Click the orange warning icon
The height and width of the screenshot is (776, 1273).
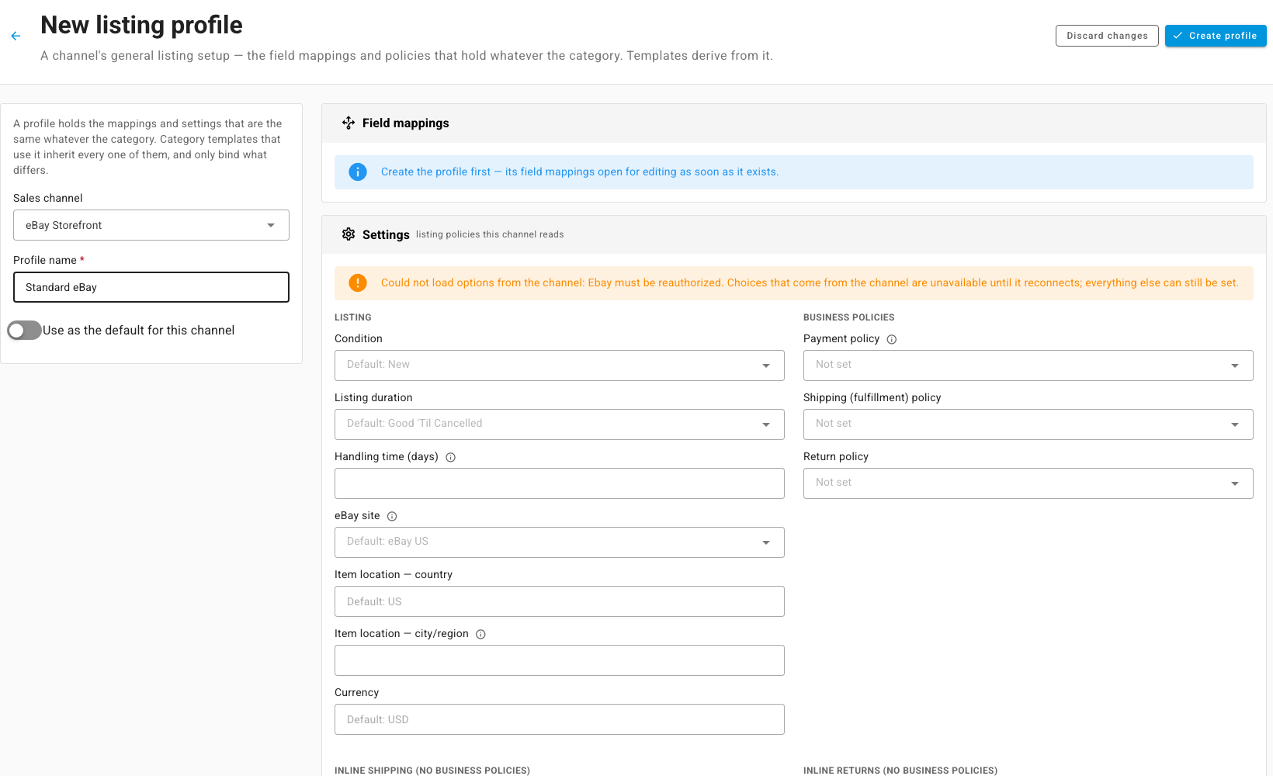[358, 283]
